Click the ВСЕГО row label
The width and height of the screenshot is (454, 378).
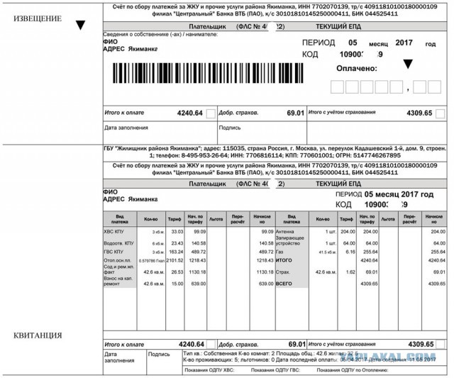(284, 284)
